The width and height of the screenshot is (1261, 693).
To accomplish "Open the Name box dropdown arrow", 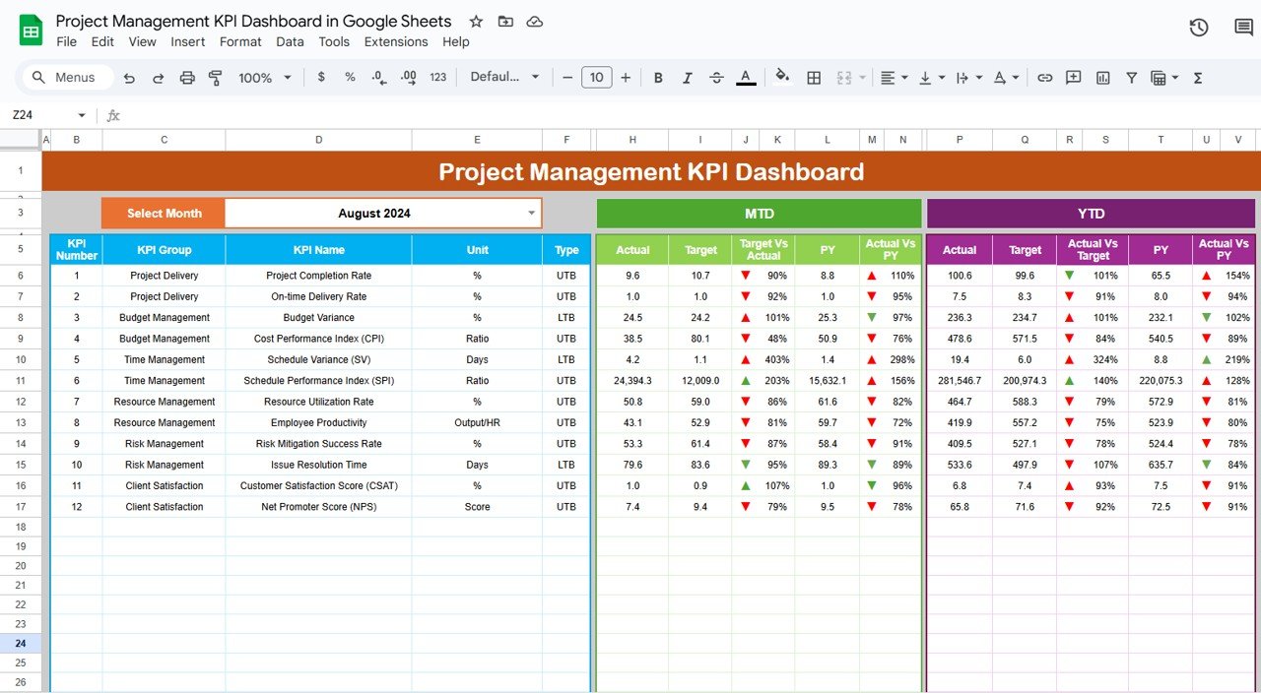I will 82,115.
